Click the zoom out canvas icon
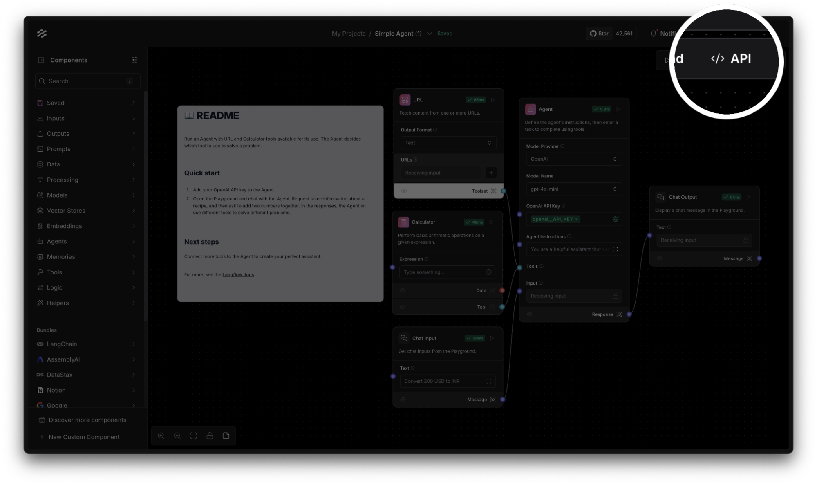Screen dimensions: 817x485 pyautogui.click(x=177, y=436)
